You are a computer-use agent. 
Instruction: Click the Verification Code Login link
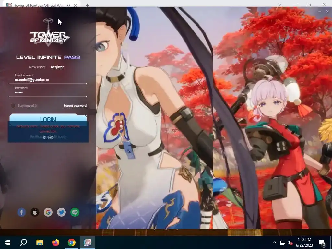[x=48, y=136]
